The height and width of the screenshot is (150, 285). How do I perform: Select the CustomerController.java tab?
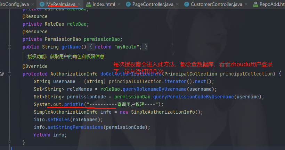click(216, 5)
